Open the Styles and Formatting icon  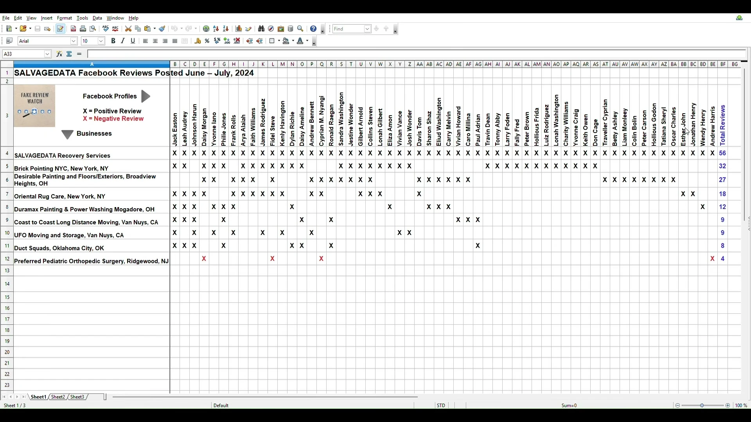point(9,41)
